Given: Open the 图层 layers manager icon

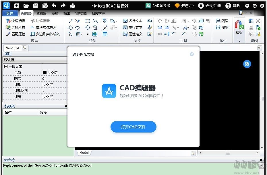Looking at the screenshot, I should pyautogui.click(x=218, y=21).
